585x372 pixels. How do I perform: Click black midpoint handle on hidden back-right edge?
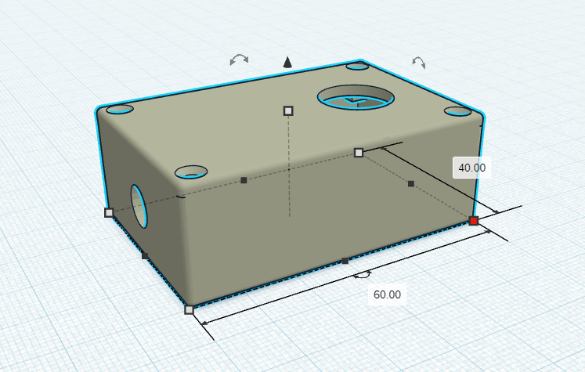[411, 183]
